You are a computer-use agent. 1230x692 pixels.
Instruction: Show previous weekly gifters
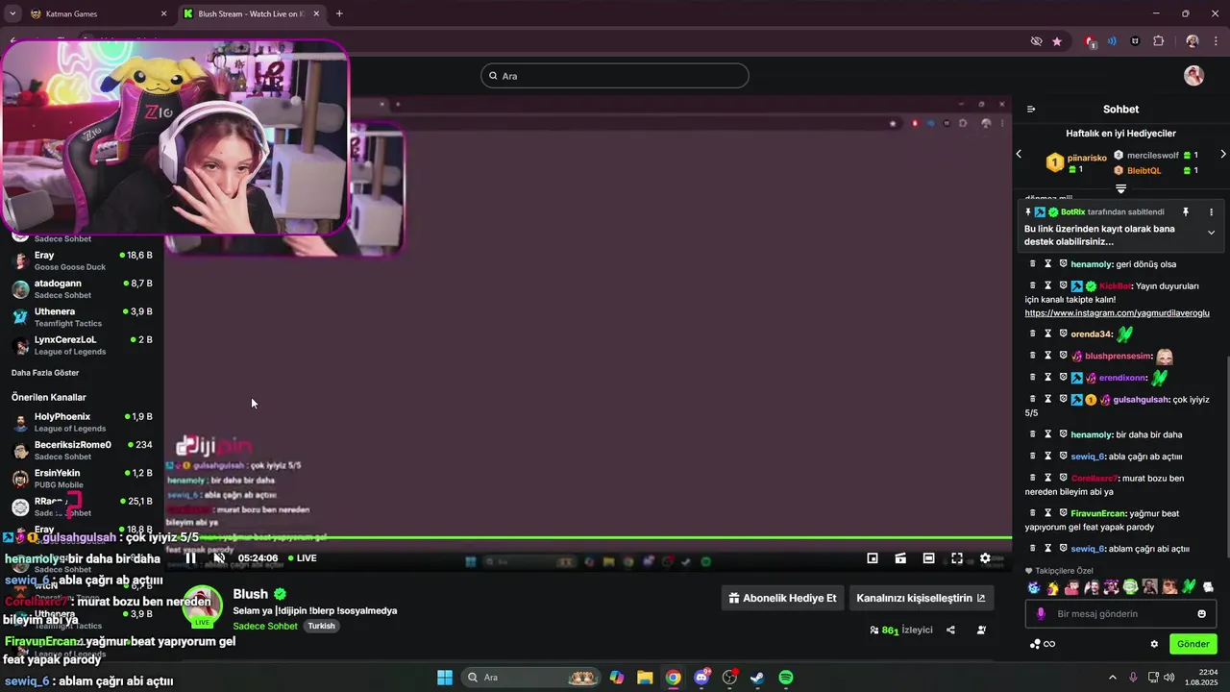click(x=1020, y=154)
